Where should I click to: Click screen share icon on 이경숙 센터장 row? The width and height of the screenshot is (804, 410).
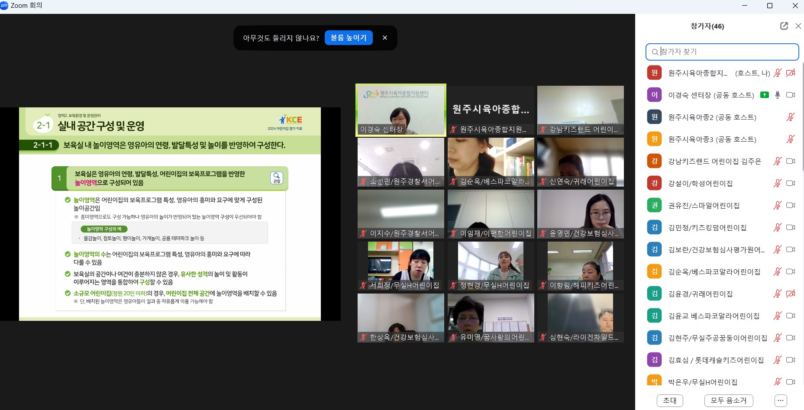[765, 95]
